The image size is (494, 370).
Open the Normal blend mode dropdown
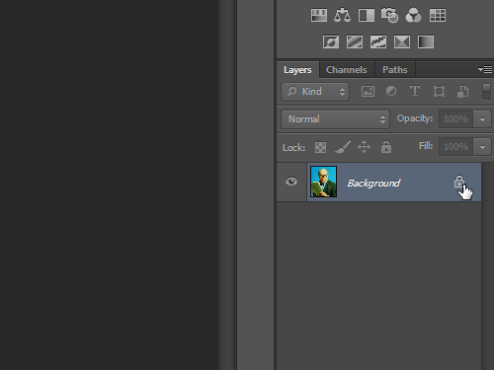click(x=335, y=119)
